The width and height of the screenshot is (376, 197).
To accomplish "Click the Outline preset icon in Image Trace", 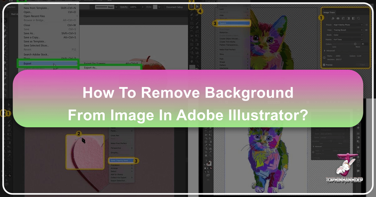I will (x=358, y=18).
